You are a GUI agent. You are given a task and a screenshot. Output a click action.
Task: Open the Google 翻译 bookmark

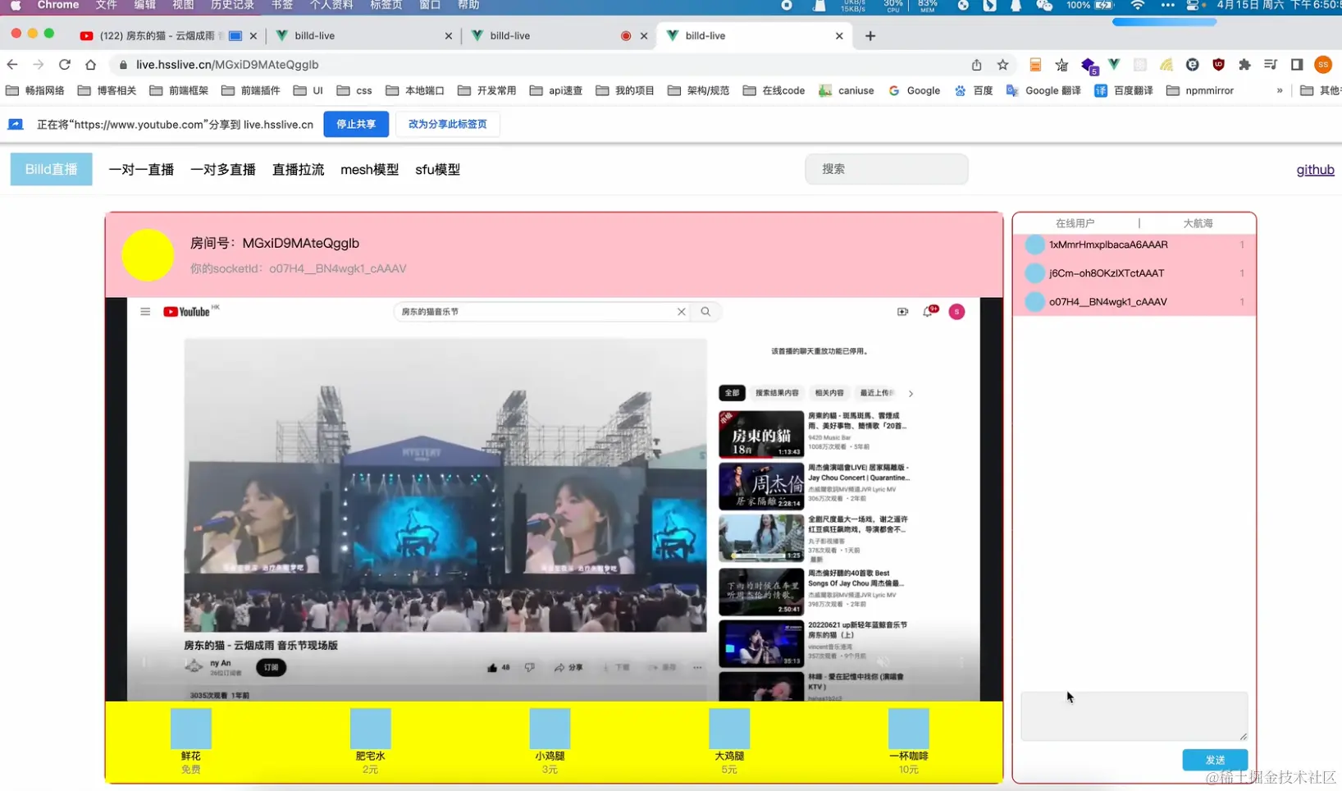point(1043,91)
